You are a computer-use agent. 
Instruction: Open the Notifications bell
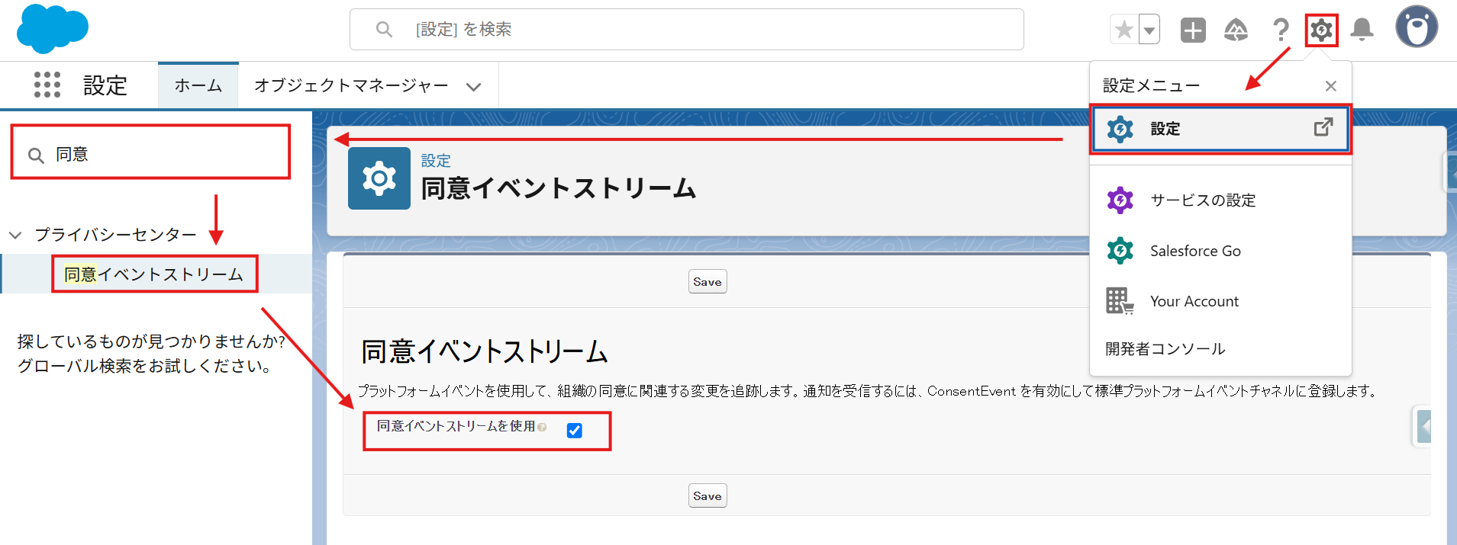(1362, 30)
